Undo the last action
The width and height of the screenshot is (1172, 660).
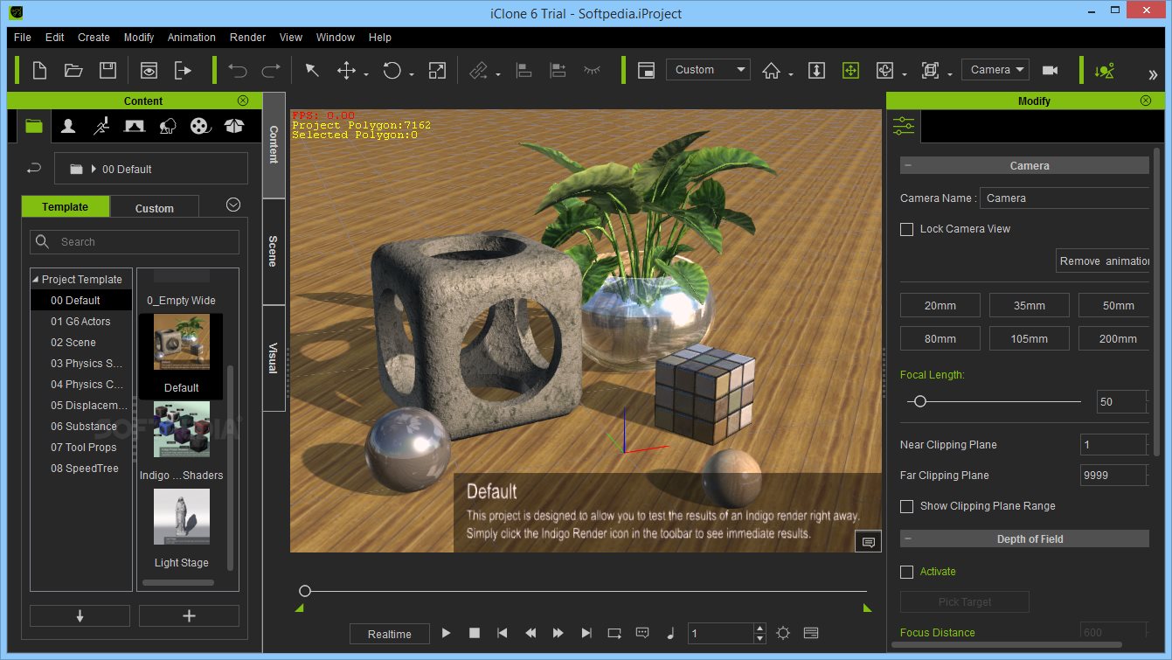237,70
